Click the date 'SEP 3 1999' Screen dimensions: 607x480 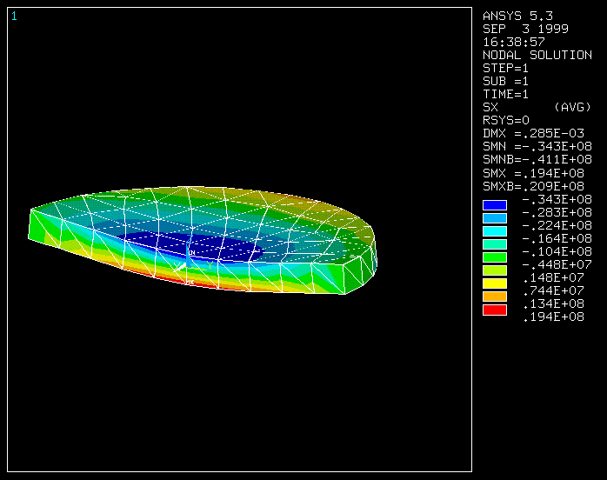click(x=525, y=29)
